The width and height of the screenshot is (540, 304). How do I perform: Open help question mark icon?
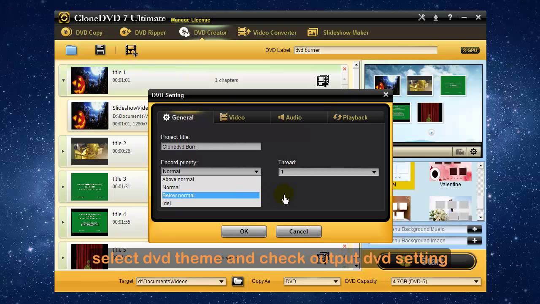coord(450,17)
